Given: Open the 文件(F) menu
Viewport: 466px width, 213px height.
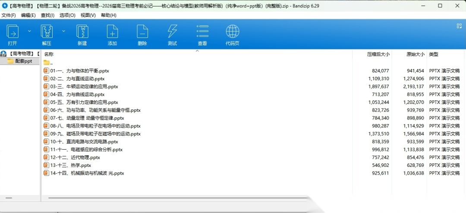Looking at the screenshot, I should tap(9, 15).
